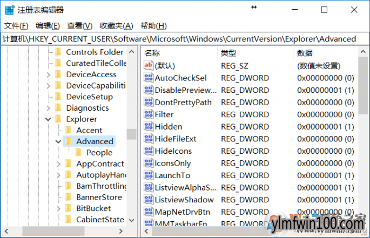370x238 pixels.
Task: Open the 帮助(H) menu
Action: tap(153, 25)
